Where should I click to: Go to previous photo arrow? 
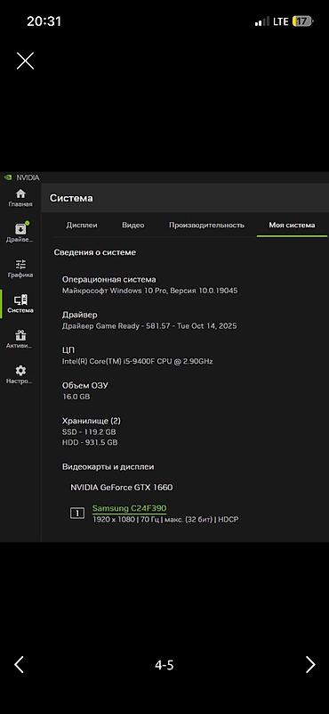pos(19,664)
